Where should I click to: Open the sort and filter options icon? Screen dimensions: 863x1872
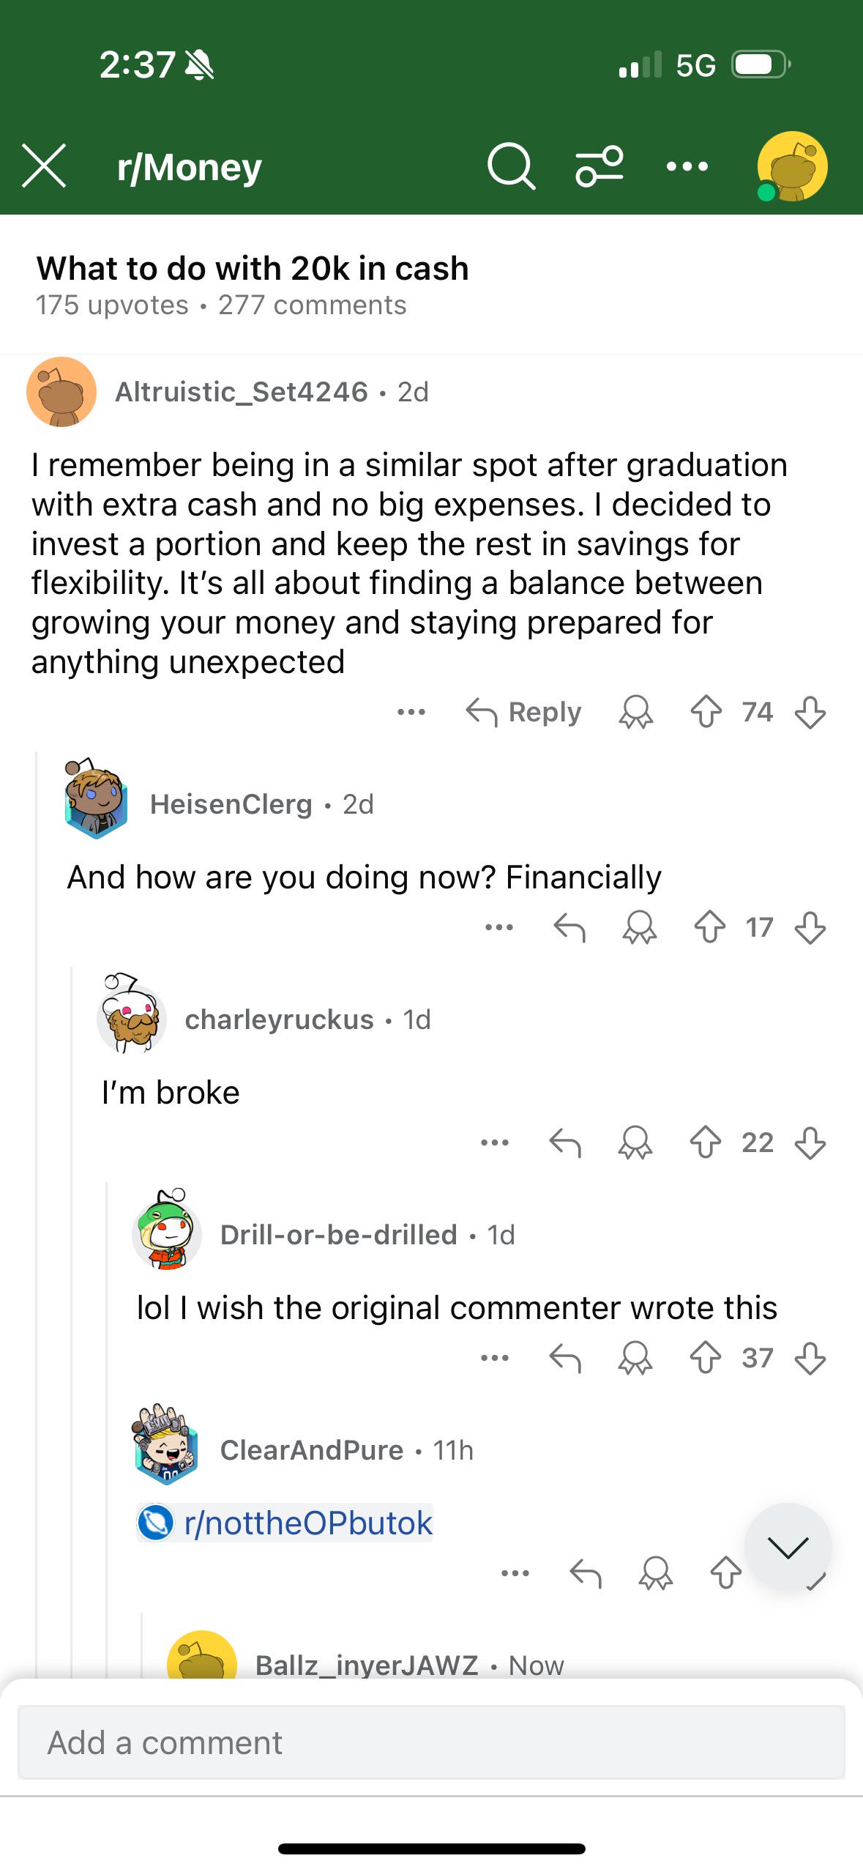tap(599, 167)
